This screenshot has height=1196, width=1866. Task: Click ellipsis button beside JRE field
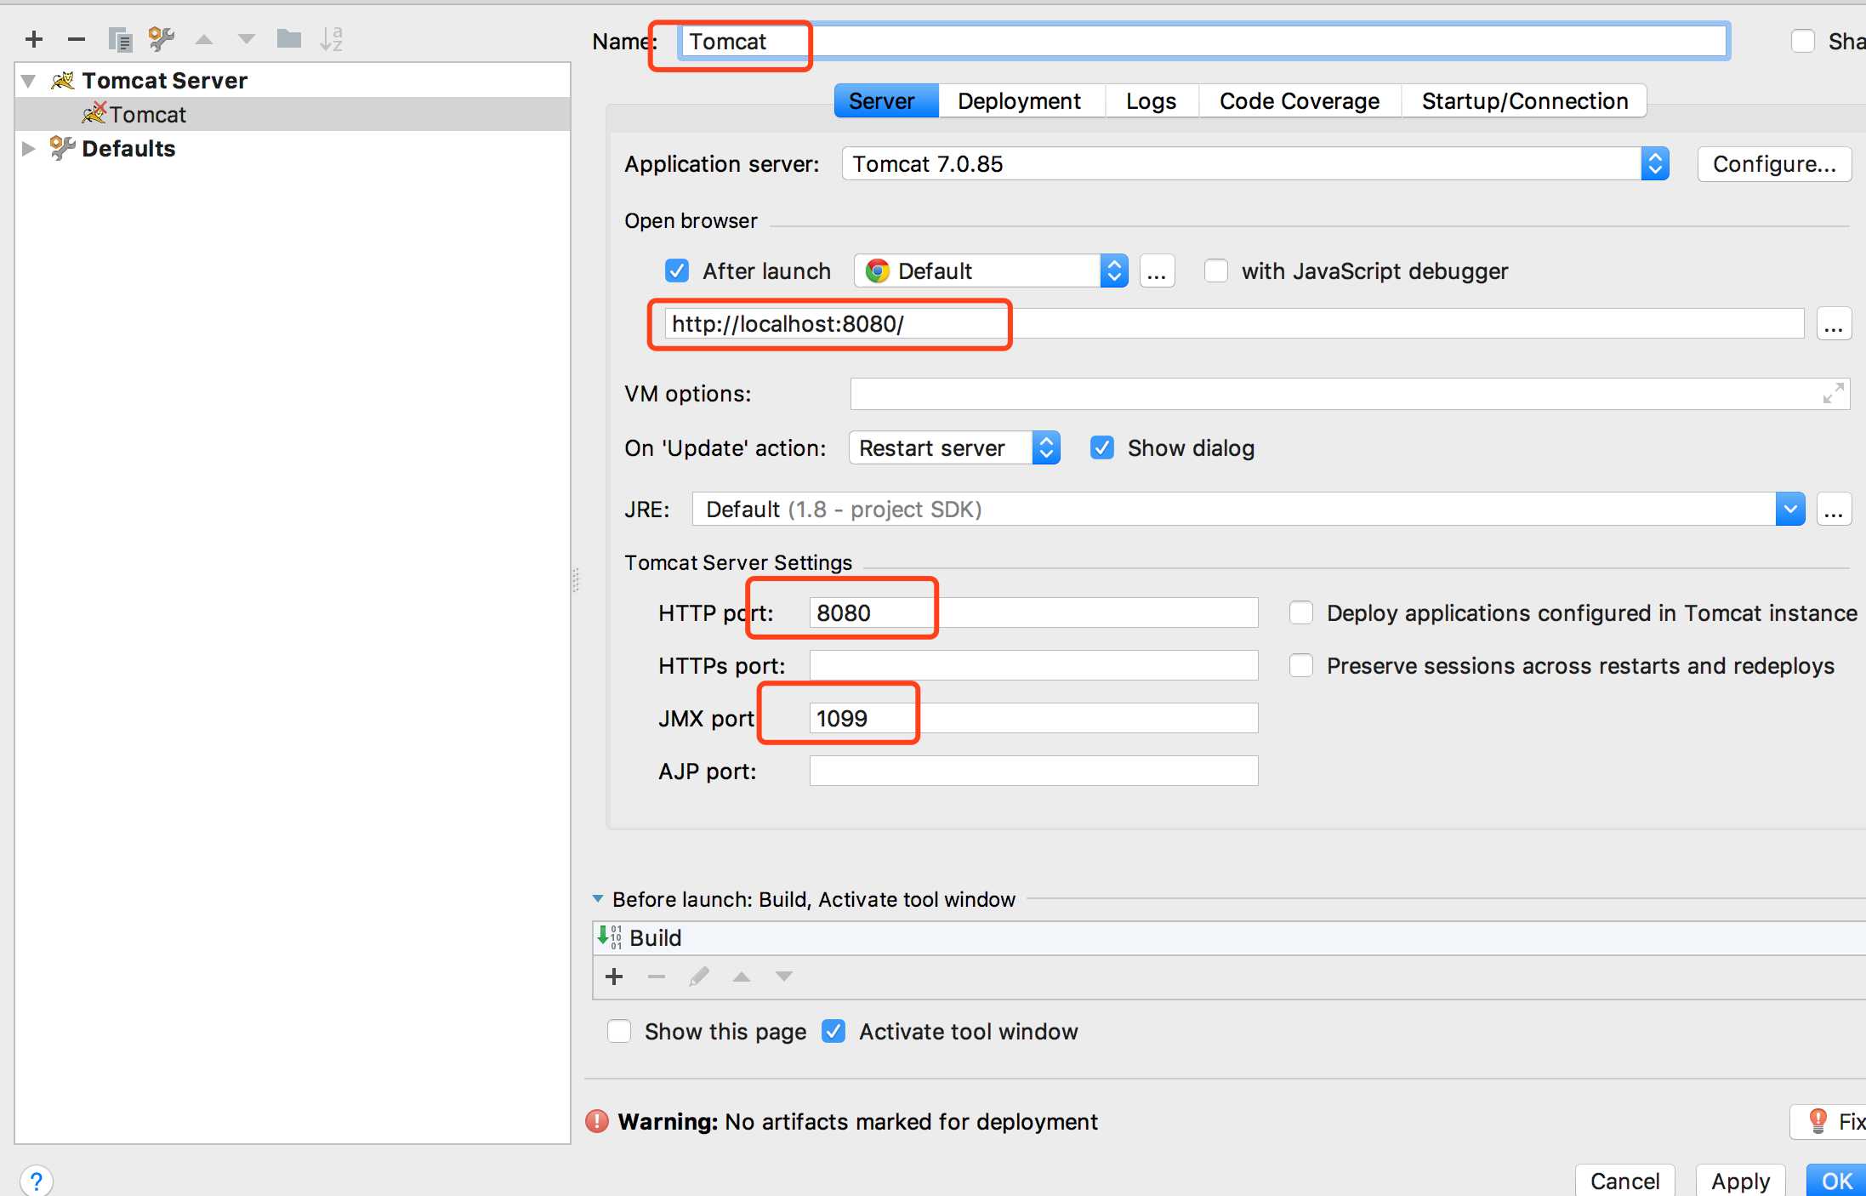[1834, 510]
